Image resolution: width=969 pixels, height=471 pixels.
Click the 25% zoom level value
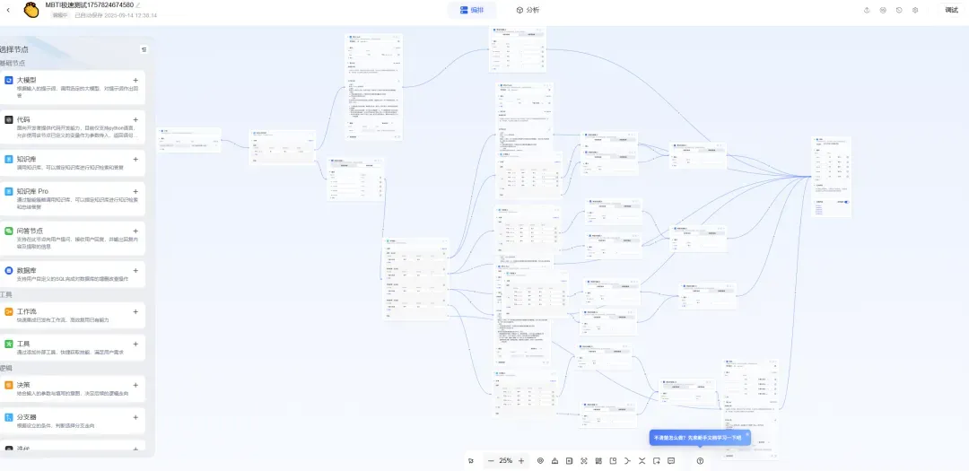pos(505,461)
